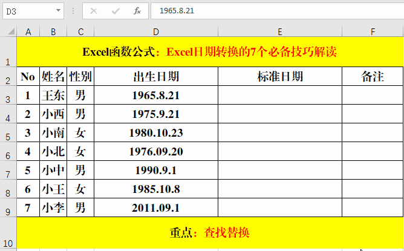Select row 6 header
Viewport: 404px width, 251px height.
click(x=8, y=152)
